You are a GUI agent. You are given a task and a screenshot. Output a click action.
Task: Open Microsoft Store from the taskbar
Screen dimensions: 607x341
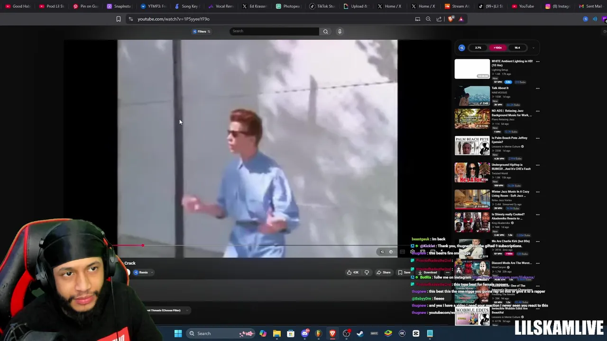[x=291, y=333]
